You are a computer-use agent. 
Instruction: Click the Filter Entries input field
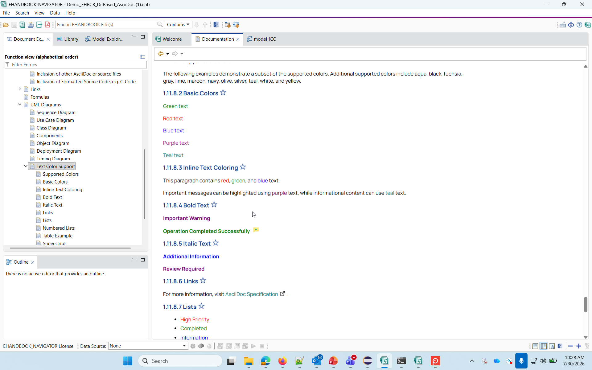[76, 65]
